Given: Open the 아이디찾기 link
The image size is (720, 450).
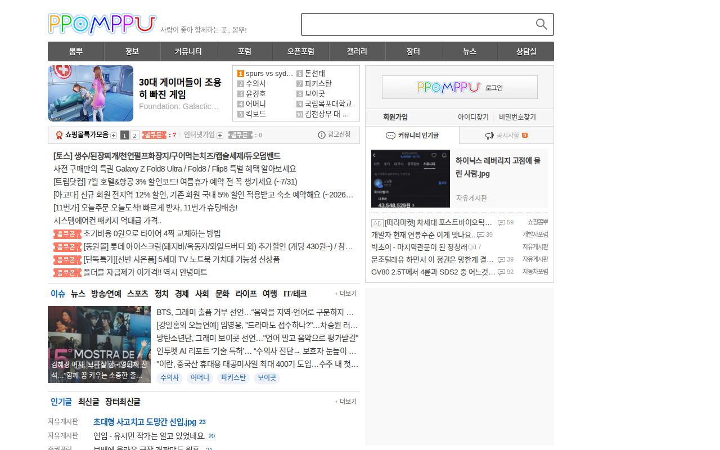Looking at the screenshot, I should [473, 117].
